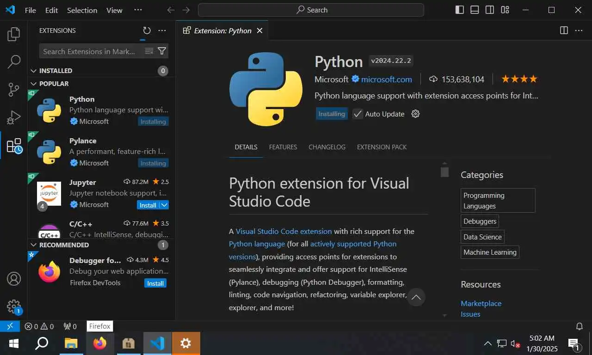Screen dimensions: 592x355
Task: Click the Programming Languages category
Action: (498, 201)
